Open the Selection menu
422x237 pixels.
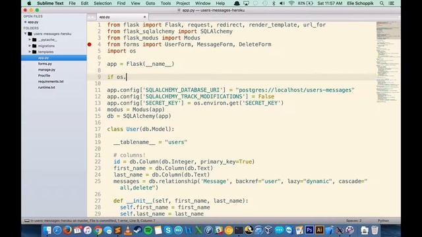[103, 3]
